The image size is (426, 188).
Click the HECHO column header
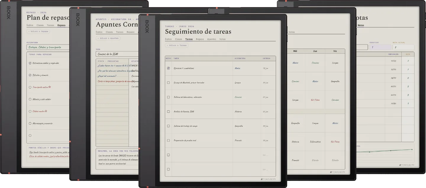coord(168,58)
